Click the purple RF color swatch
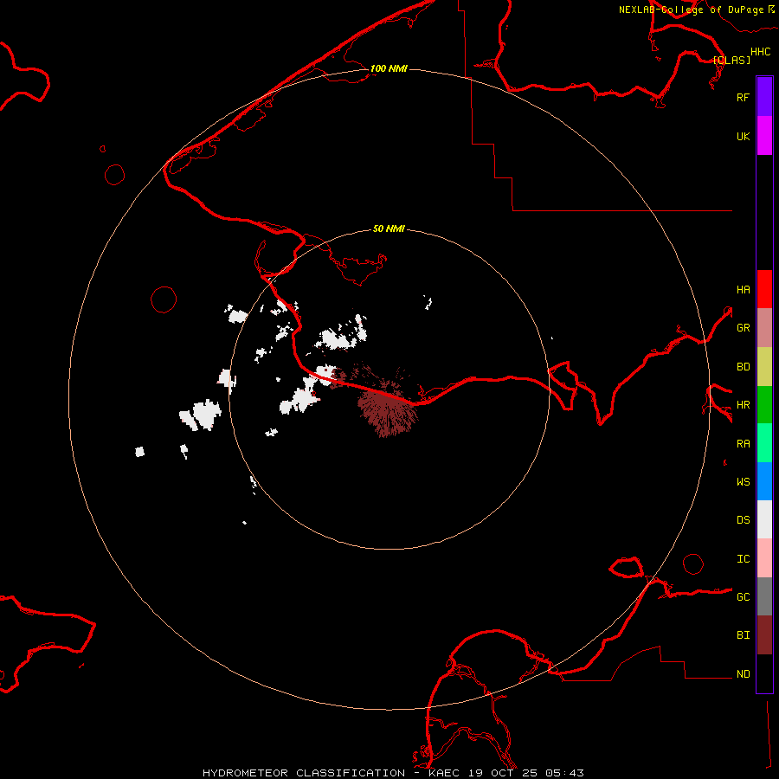Image resolution: width=779 pixels, height=779 pixels. [x=764, y=97]
